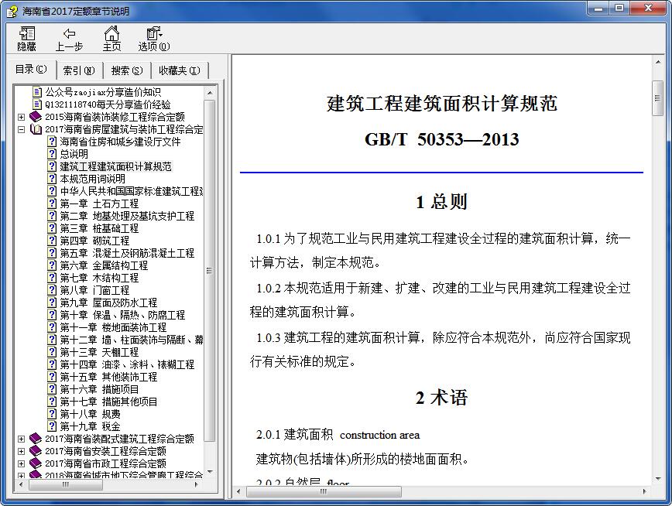Maximize the help window
This screenshot has height=506, width=672.
[619, 8]
